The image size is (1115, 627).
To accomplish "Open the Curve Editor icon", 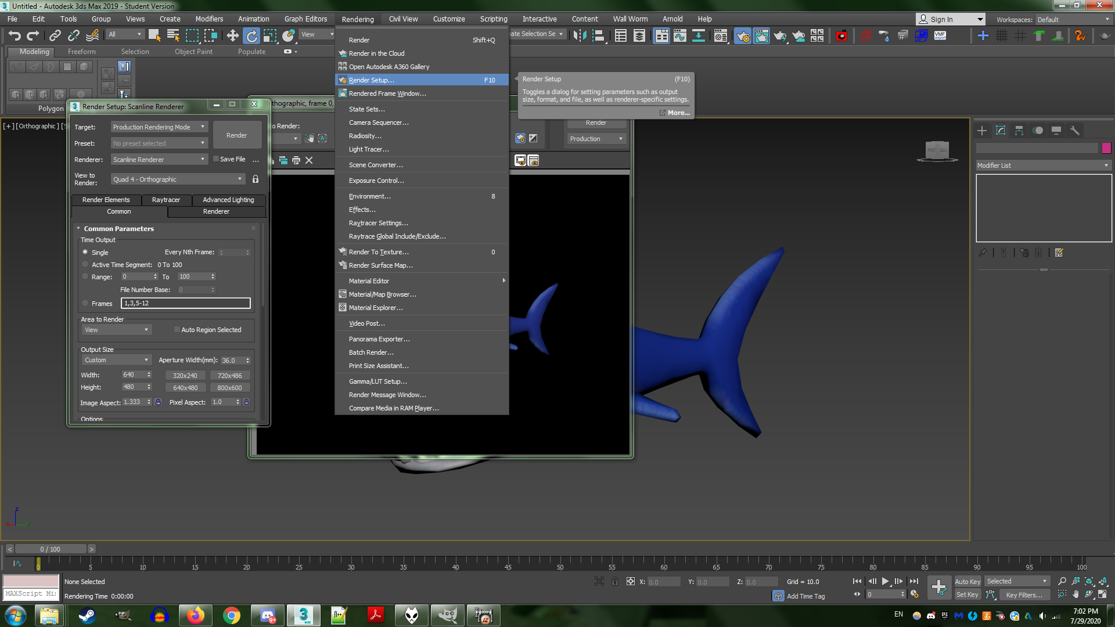I will pos(679,35).
